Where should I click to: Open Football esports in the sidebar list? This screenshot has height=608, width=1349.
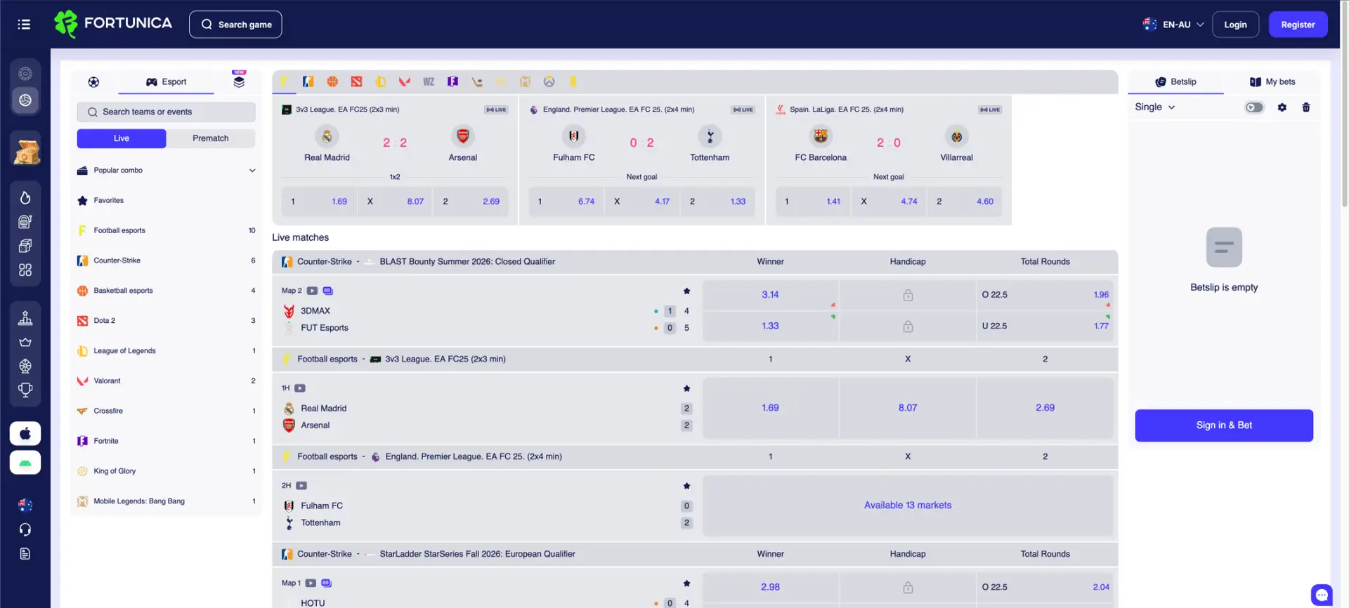tap(166, 231)
